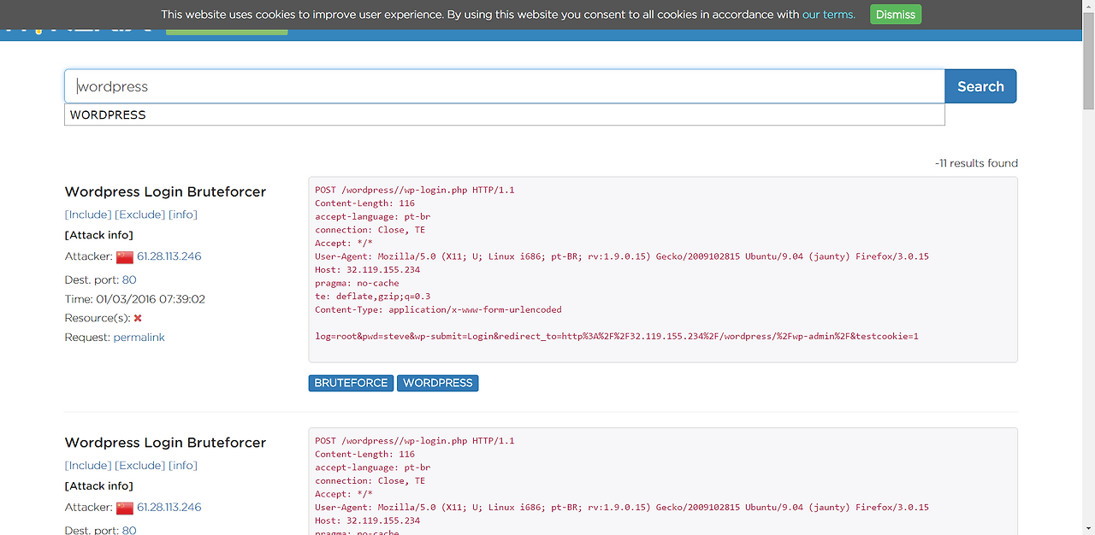Click the China flag icon in second result

click(125, 508)
